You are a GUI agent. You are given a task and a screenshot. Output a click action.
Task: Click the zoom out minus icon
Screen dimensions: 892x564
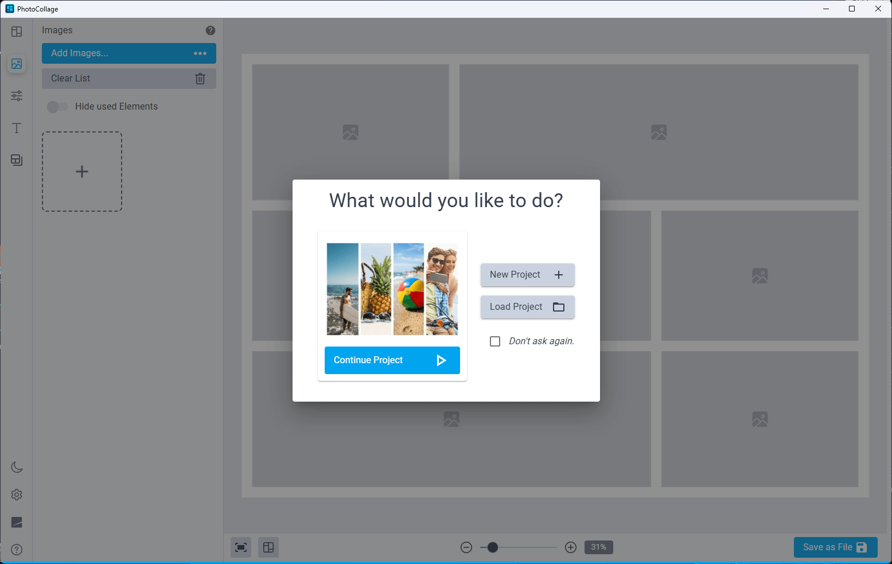pos(466,547)
